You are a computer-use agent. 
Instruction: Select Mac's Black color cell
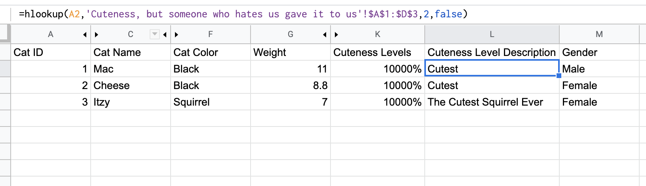(211, 69)
